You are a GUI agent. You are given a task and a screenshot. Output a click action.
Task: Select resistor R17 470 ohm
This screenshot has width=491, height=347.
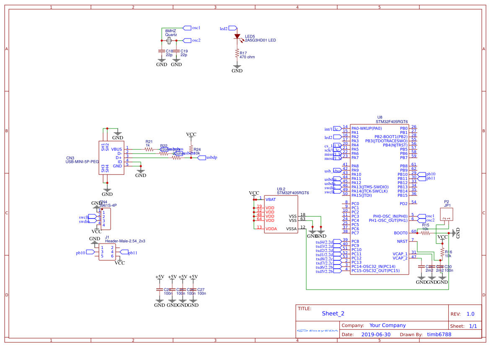(x=238, y=54)
